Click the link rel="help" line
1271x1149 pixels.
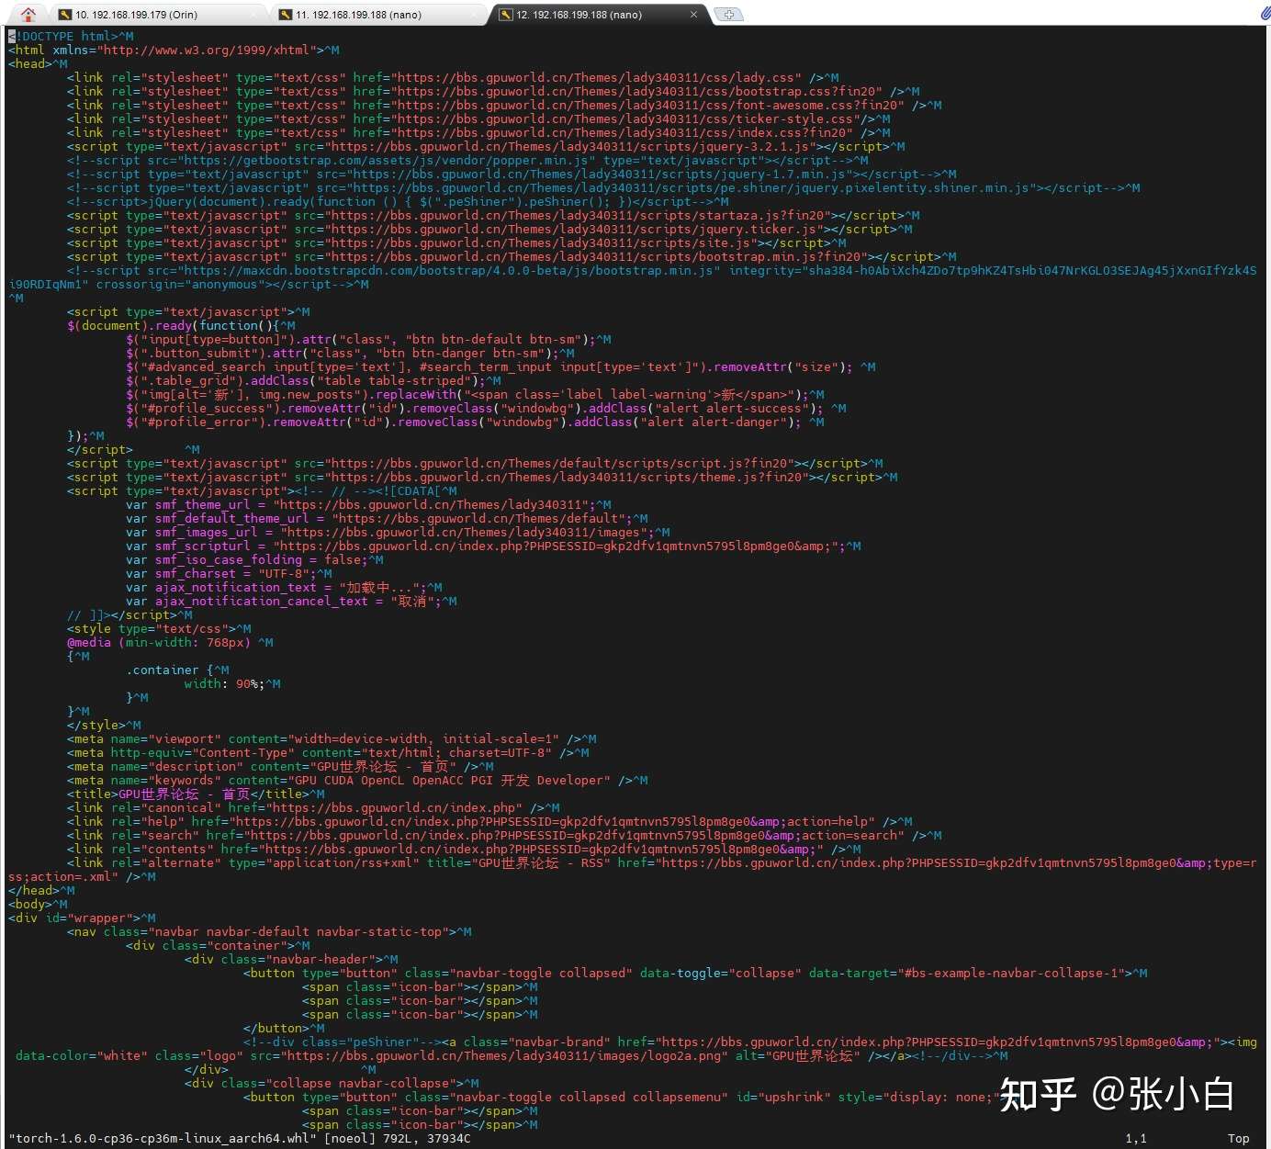tap(489, 821)
